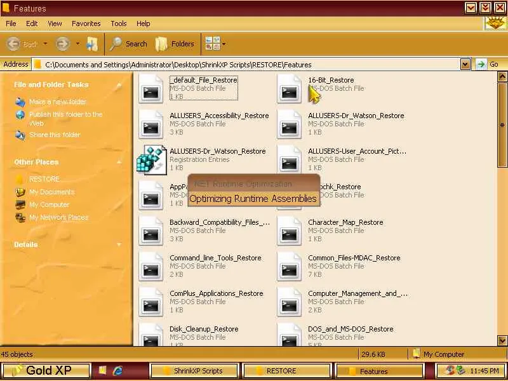Open the Favorites menu
The image size is (508, 381).
[86, 23]
